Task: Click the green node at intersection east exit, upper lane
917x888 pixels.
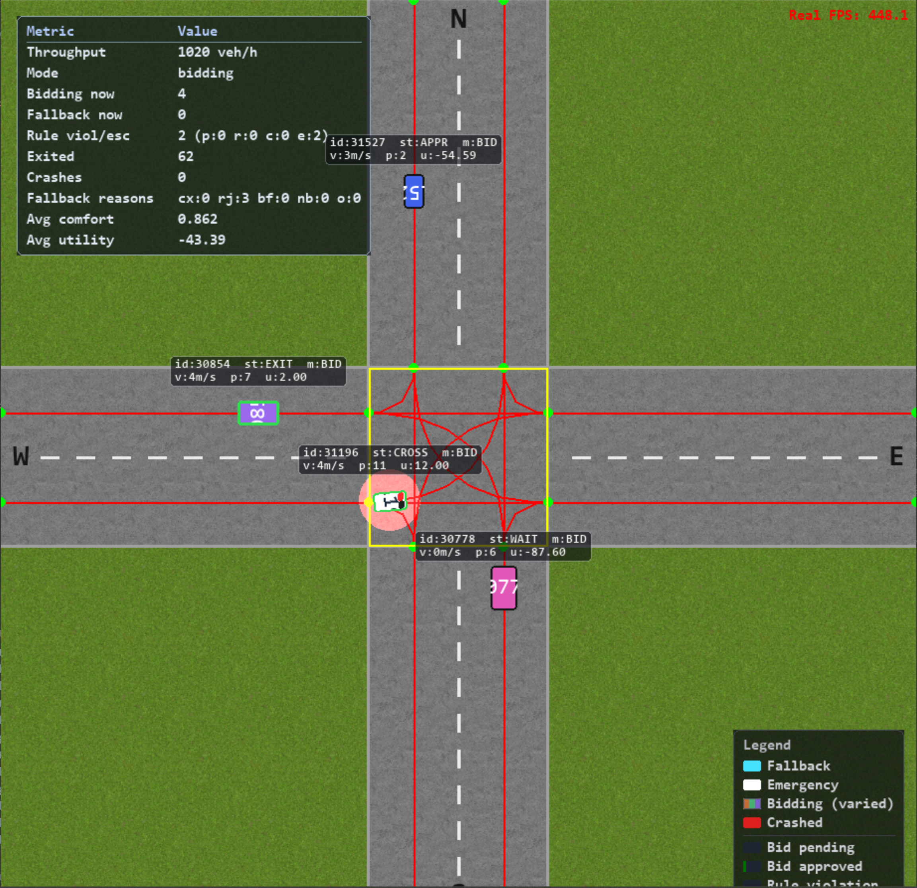Action: tap(548, 412)
